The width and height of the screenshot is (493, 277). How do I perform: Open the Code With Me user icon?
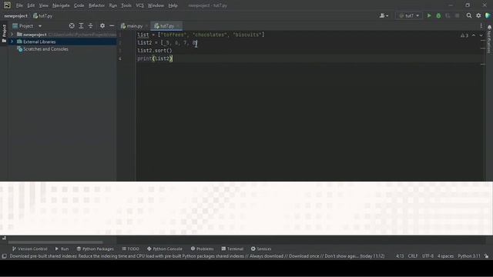tap(384, 15)
